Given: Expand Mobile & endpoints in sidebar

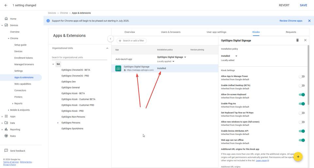Looking at the screenshot, I should (9, 110).
